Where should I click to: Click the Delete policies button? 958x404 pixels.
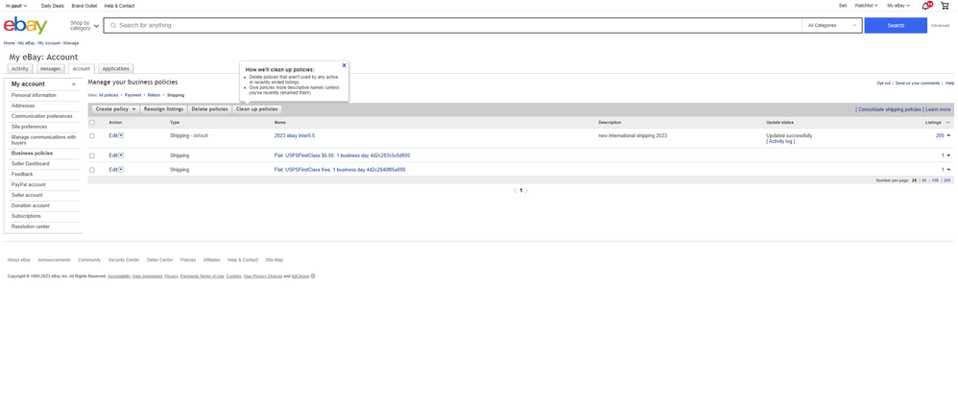[x=209, y=108]
